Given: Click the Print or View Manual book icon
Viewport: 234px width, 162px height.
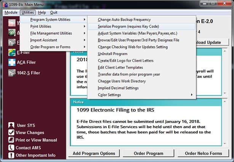Looking at the screenshot, I should pos(11,140).
